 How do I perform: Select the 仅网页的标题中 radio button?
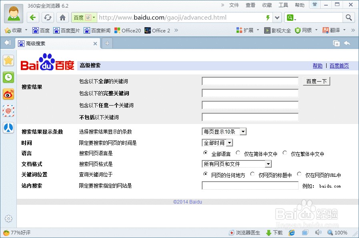252,174
